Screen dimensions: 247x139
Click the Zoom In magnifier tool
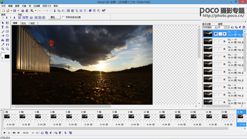pos(3,49)
